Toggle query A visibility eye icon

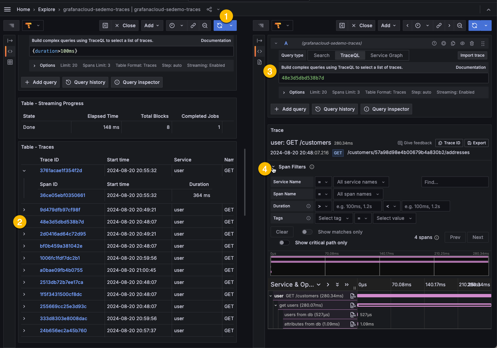pos(462,43)
